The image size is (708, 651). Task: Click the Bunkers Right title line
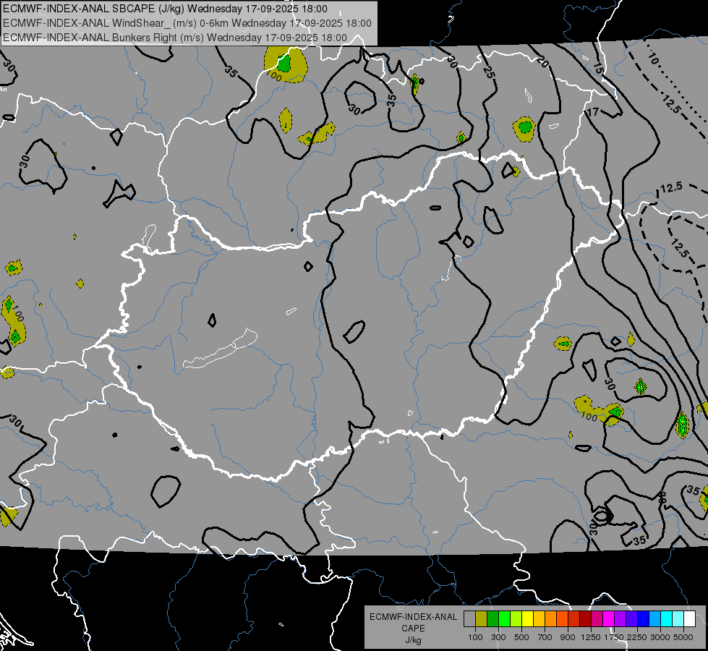click(175, 38)
